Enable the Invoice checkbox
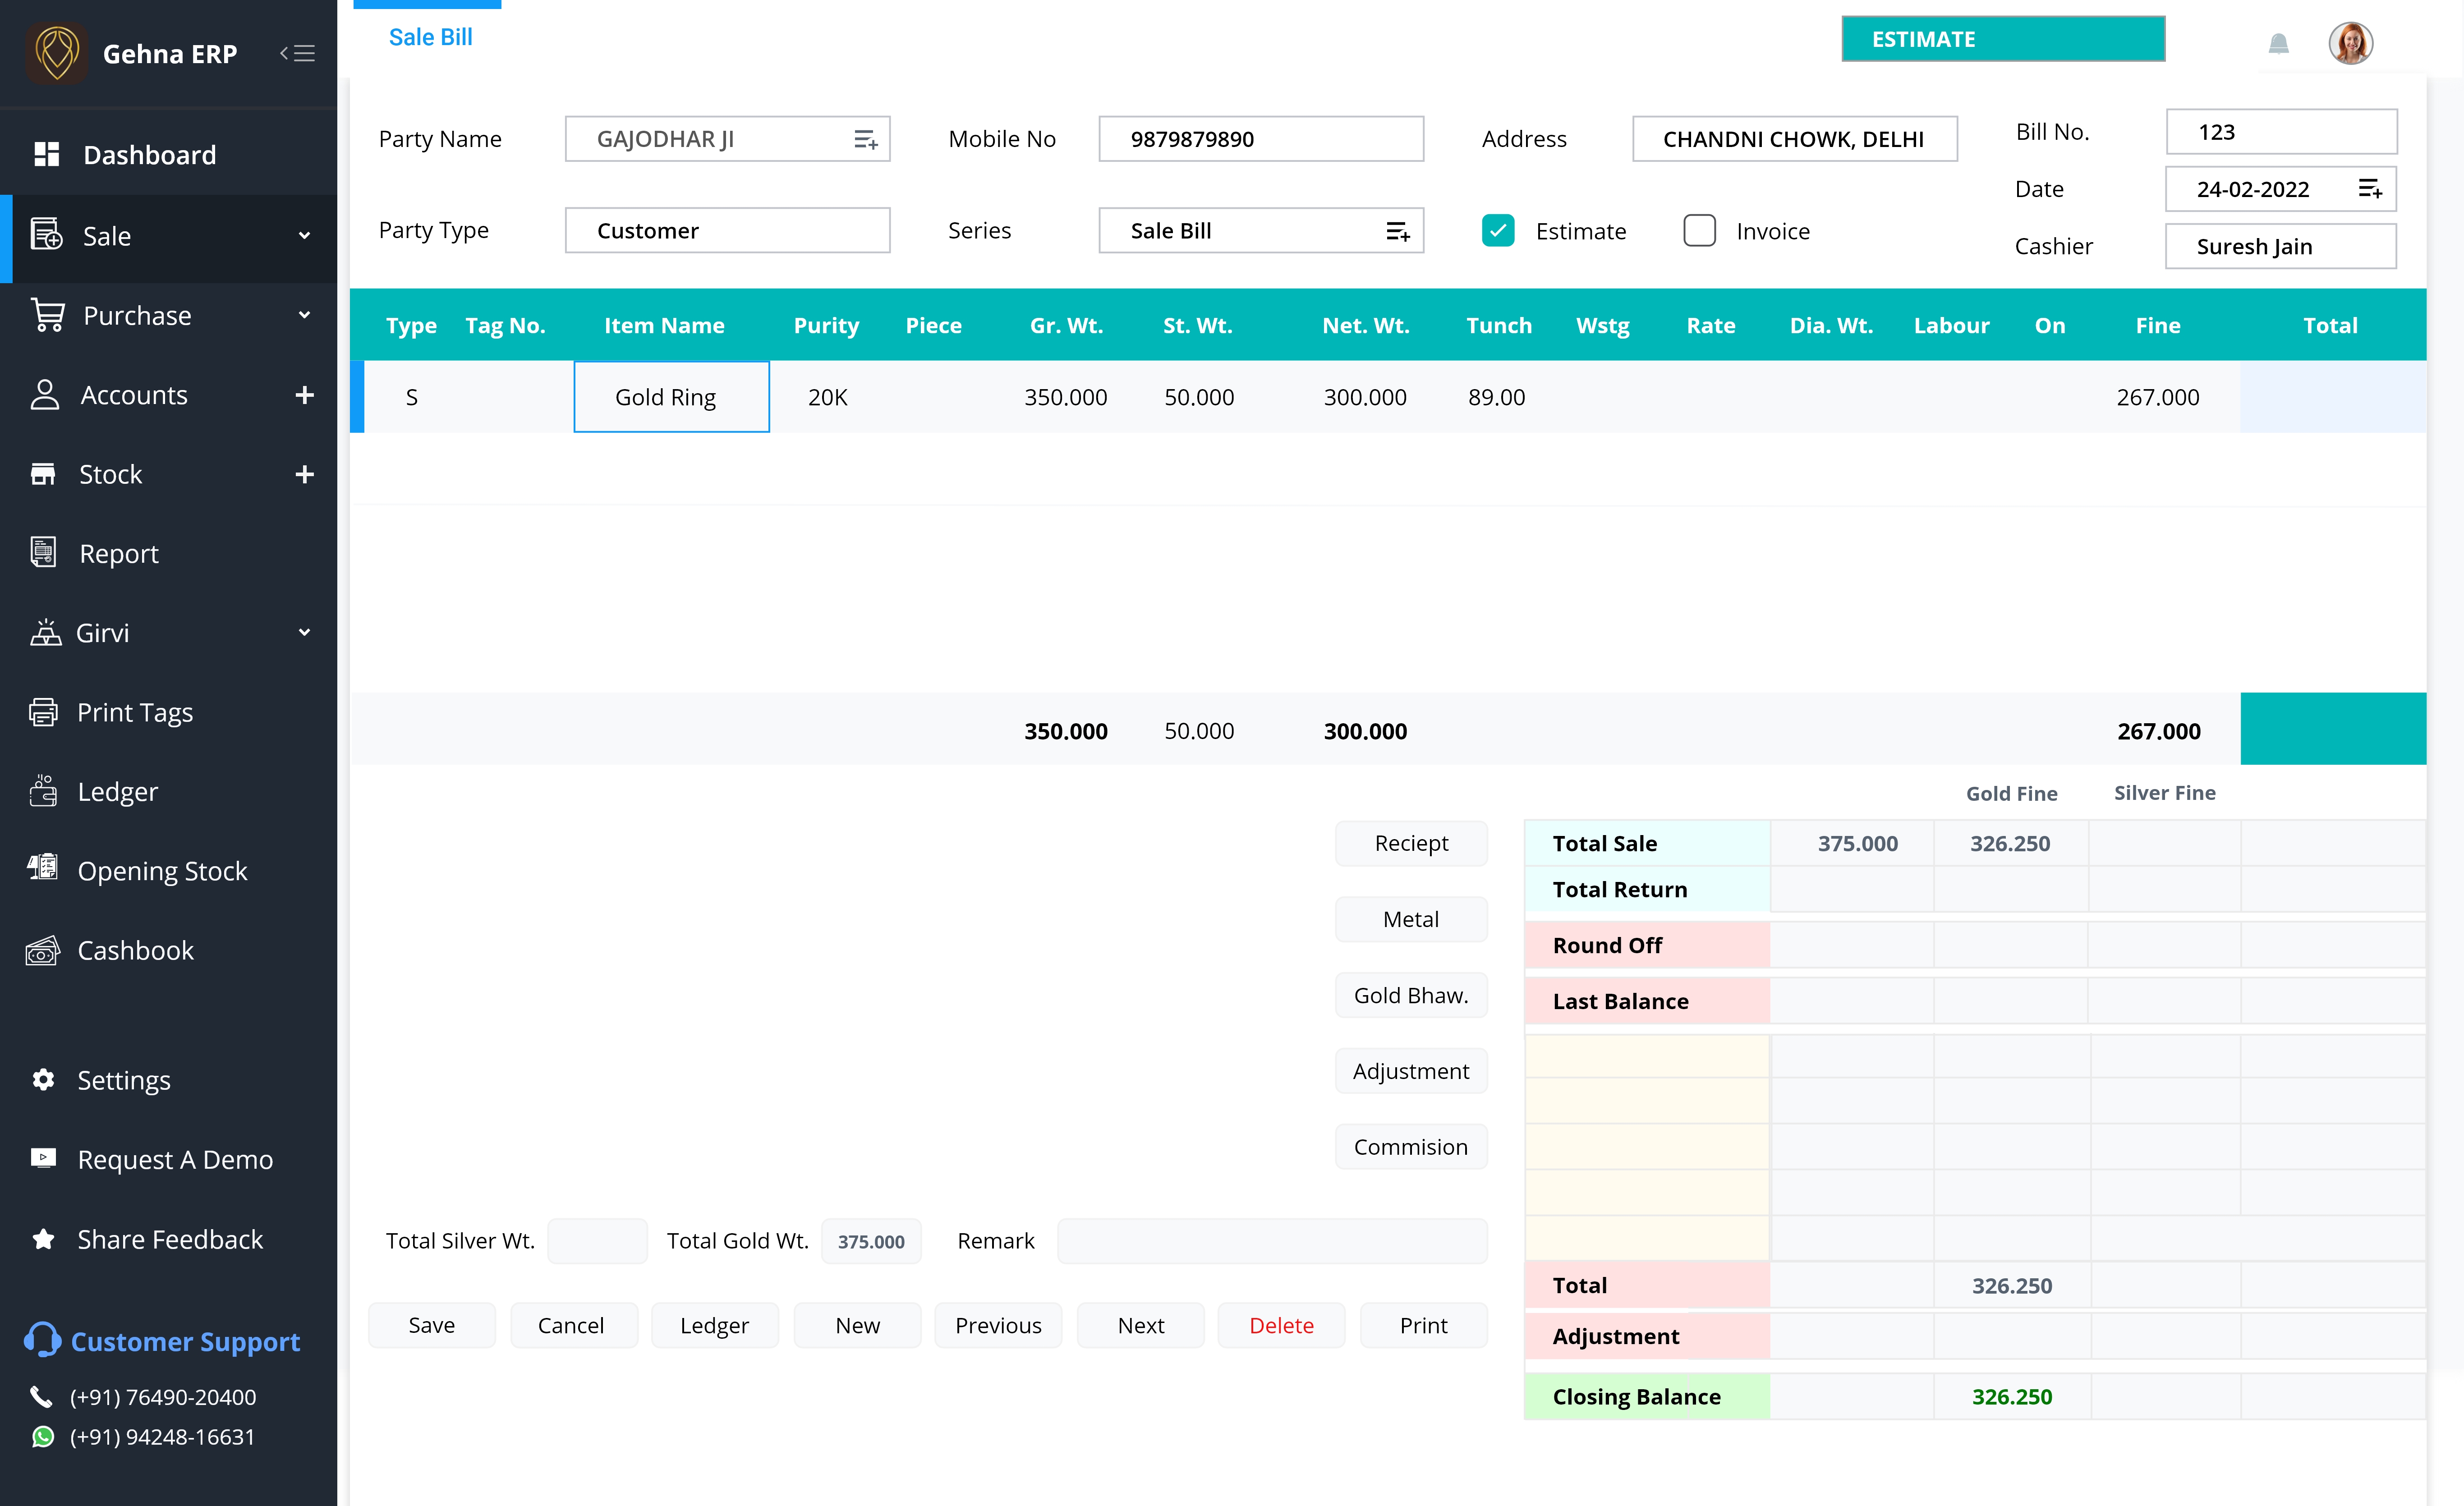The height and width of the screenshot is (1506, 2464). [1700, 230]
